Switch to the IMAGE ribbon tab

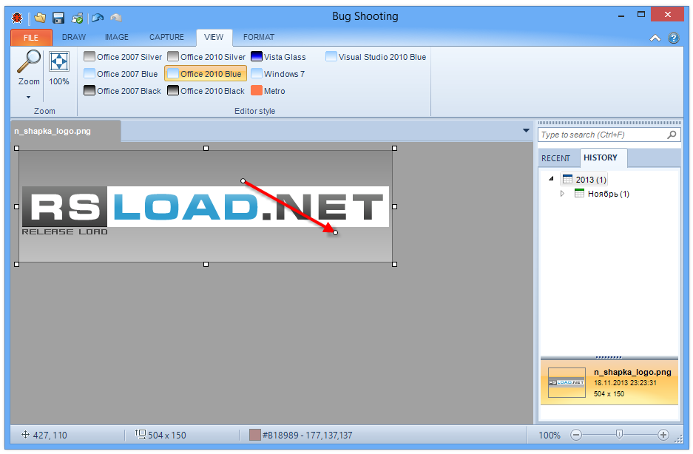[117, 37]
